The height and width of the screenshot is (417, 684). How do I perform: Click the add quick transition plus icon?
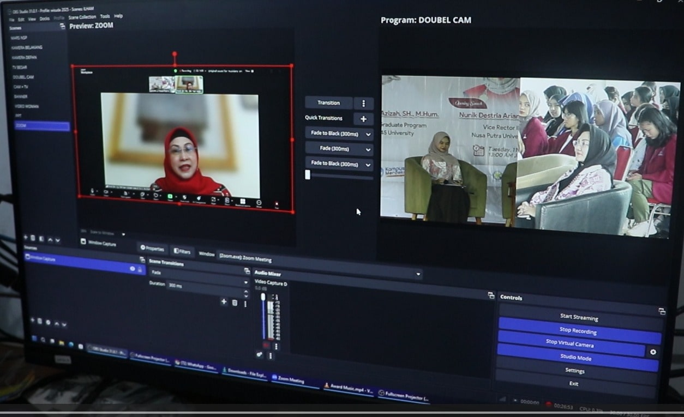pyautogui.click(x=363, y=119)
